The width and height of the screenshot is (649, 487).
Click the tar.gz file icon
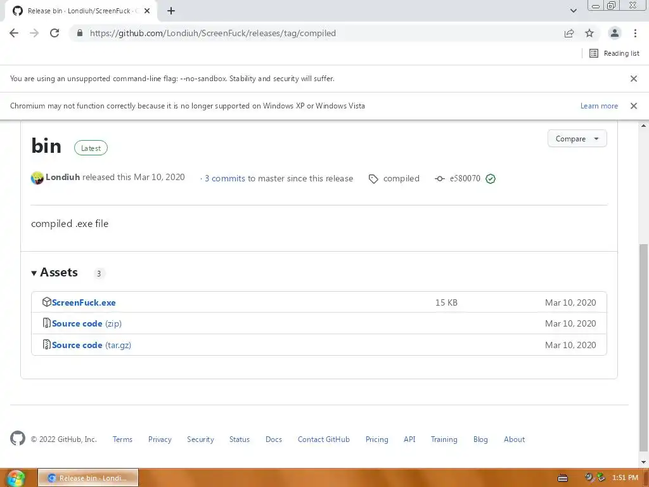point(47,344)
